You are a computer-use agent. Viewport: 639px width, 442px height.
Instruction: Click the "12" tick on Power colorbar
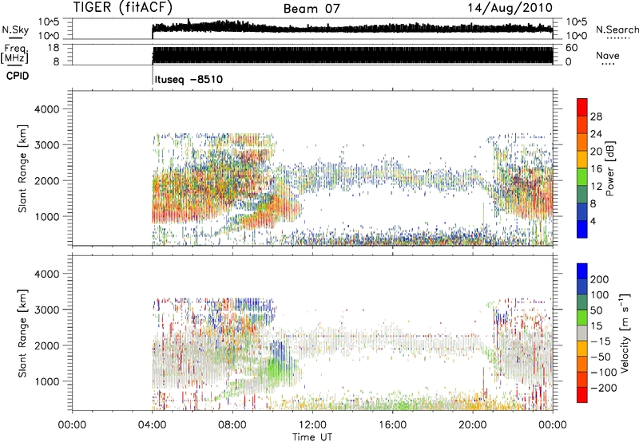click(x=596, y=187)
